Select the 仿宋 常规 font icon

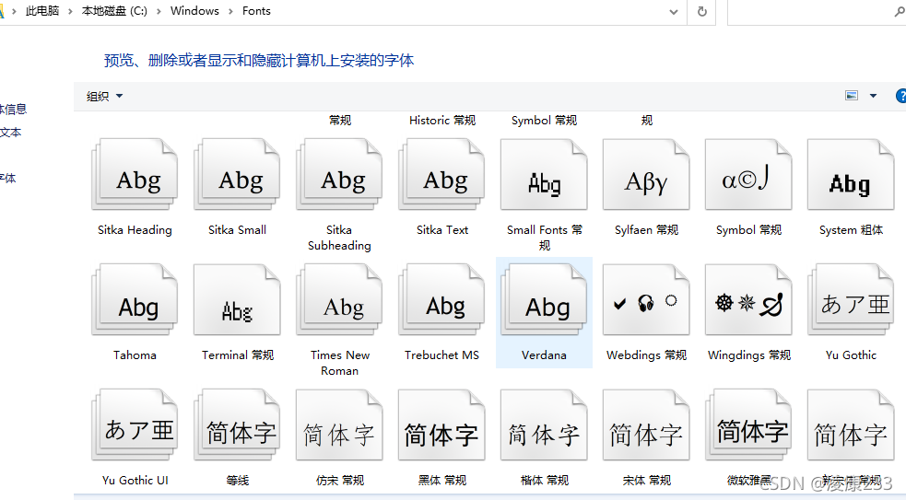339,424
